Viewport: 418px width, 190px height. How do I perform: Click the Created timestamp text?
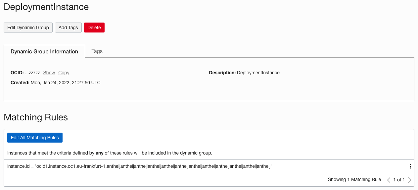(66, 83)
